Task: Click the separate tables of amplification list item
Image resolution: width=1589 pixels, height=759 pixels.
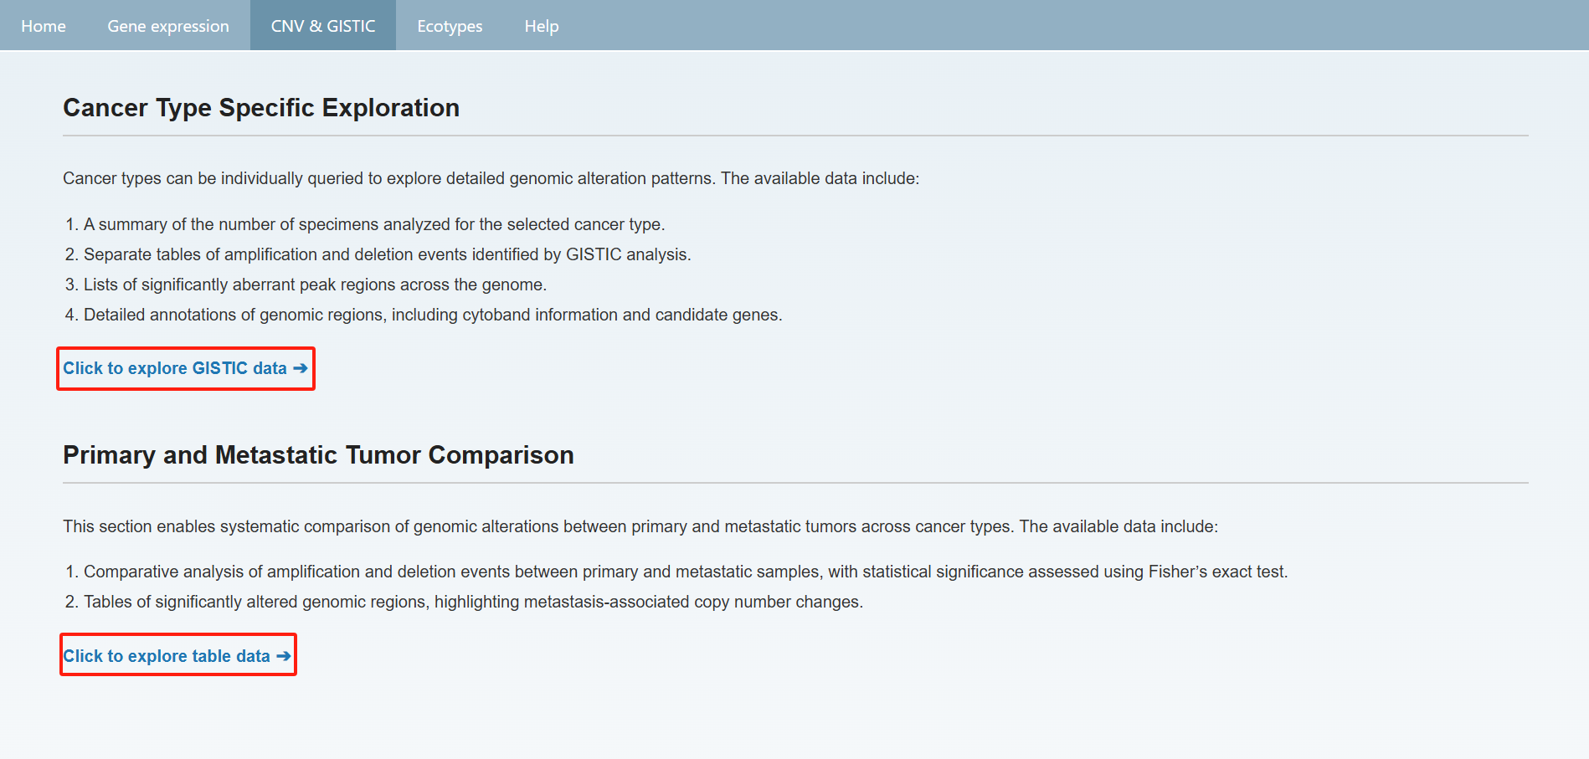Action: 387,254
